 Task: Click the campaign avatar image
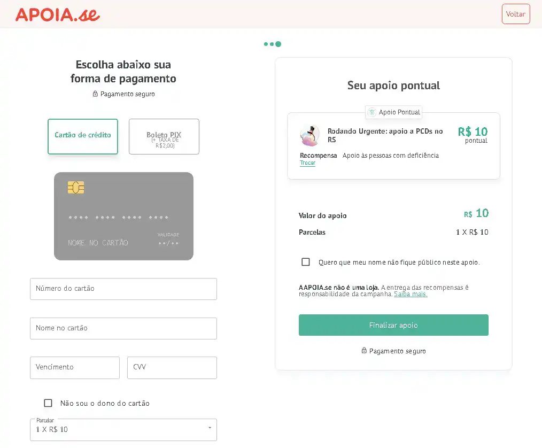point(309,136)
